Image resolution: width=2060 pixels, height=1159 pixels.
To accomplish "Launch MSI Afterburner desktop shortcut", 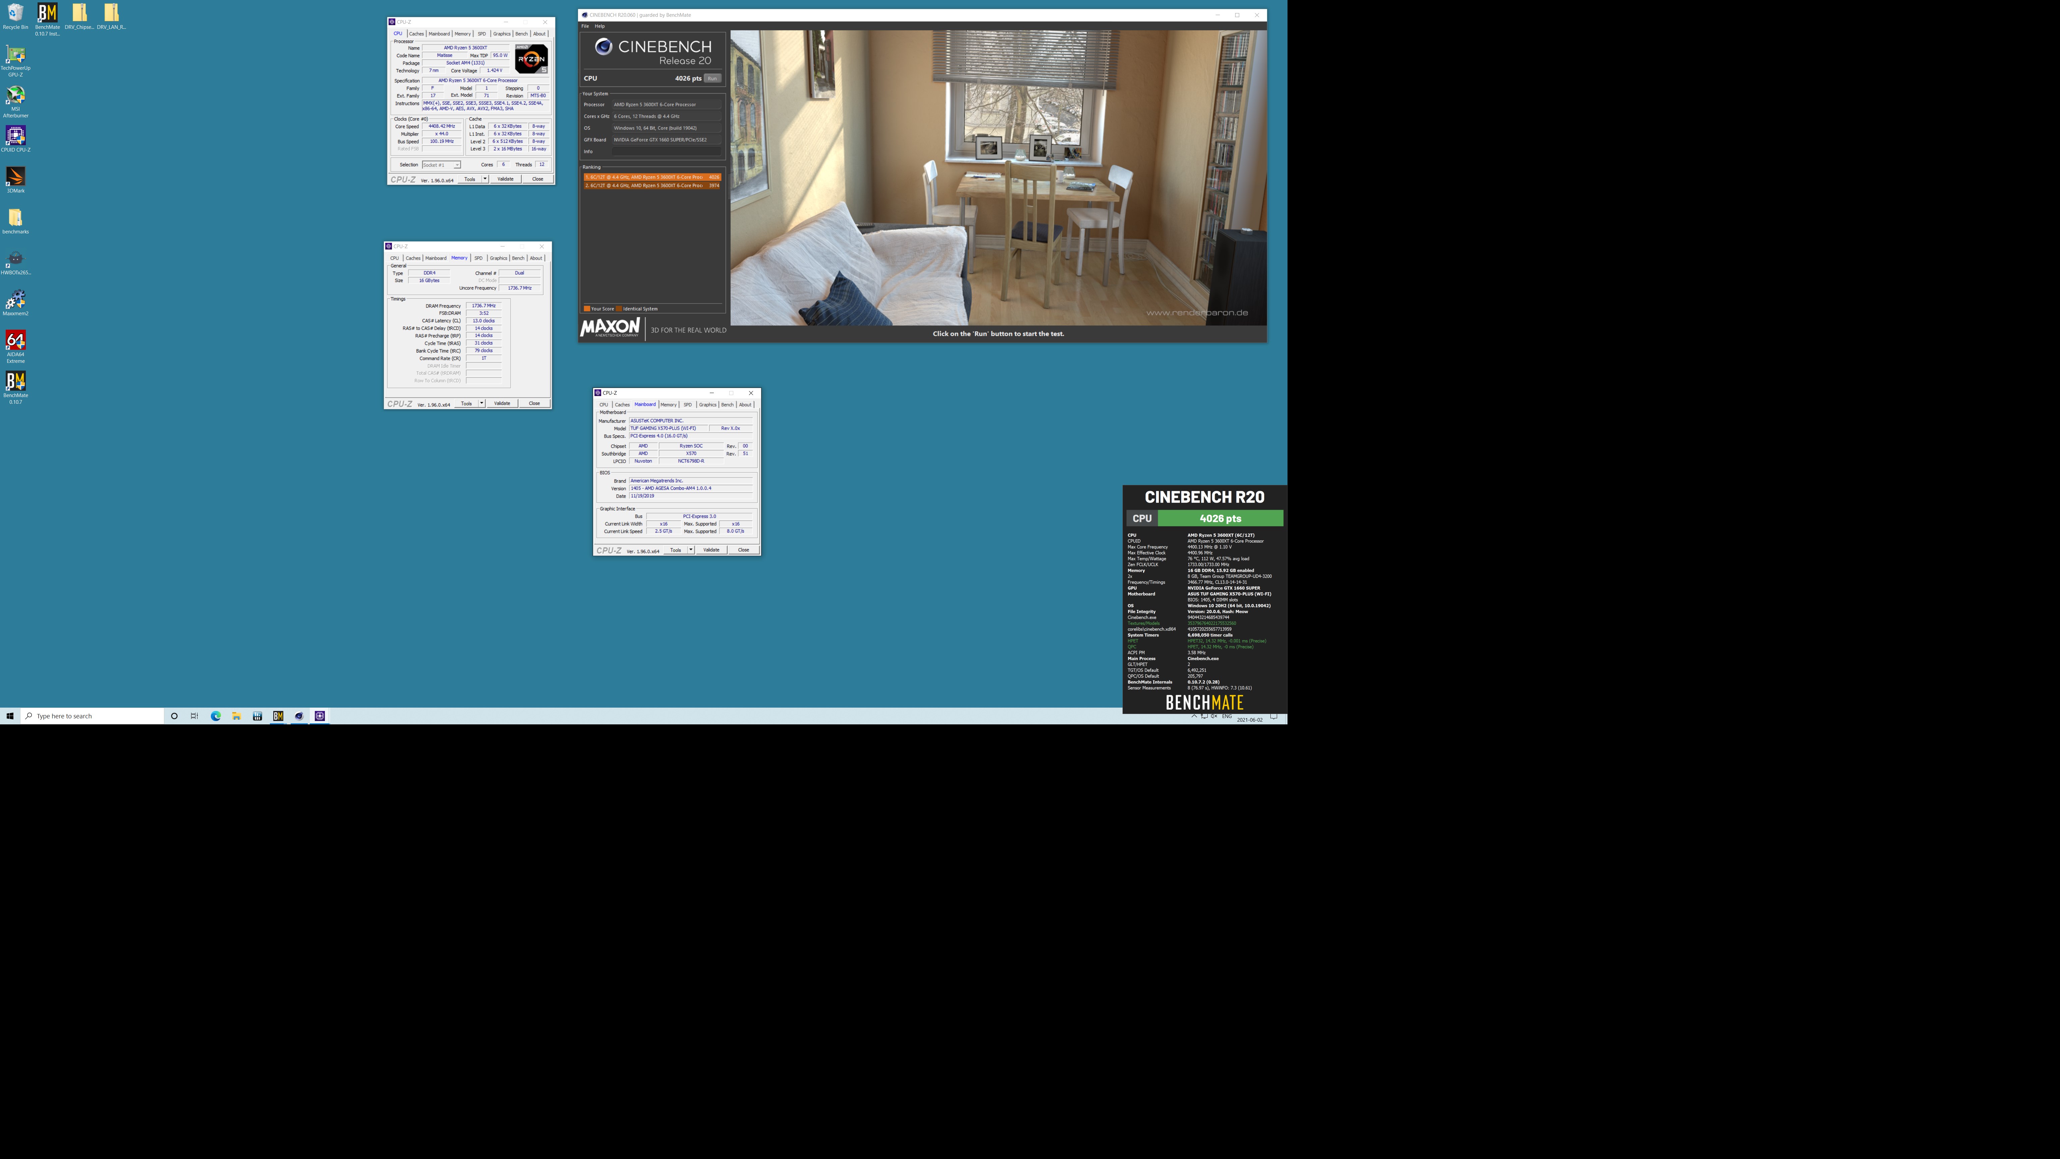I will tap(15, 102).
